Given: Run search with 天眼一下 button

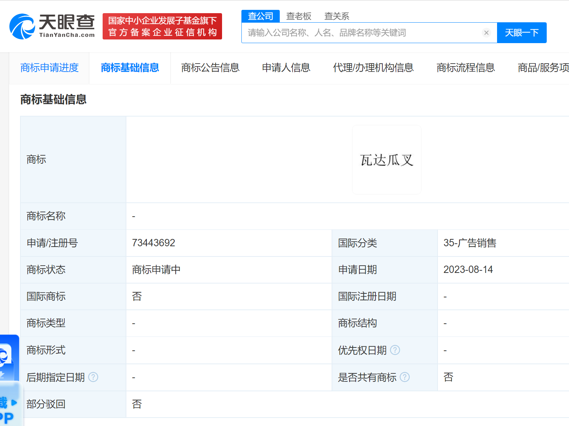Looking at the screenshot, I should point(522,33).
